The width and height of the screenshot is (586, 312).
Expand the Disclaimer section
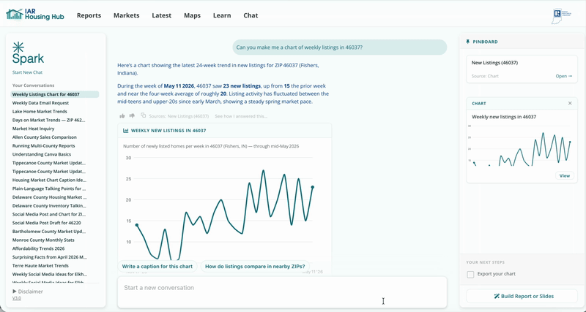click(28, 292)
